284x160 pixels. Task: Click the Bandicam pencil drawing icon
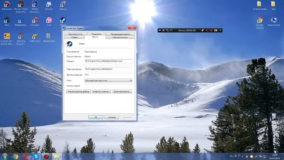point(202,31)
